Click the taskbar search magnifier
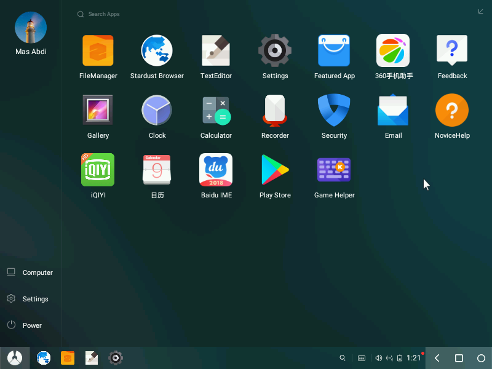This screenshot has height=369, width=492. pyautogui.click(x=343, y=358)
